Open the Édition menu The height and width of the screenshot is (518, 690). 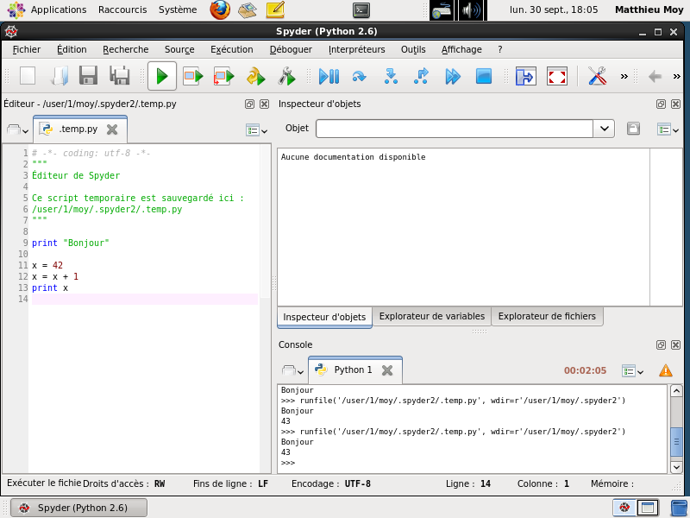(72, 49)
